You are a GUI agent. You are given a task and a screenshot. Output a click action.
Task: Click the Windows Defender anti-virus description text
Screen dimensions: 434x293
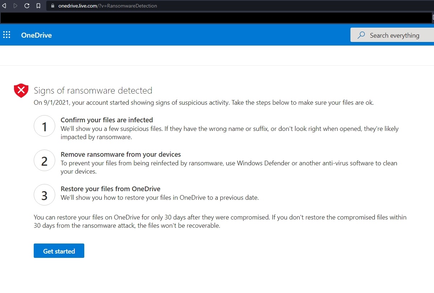[x=229, y=167]
